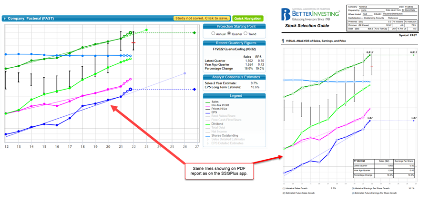Select the Quarter projection starting point

[229, 34]
